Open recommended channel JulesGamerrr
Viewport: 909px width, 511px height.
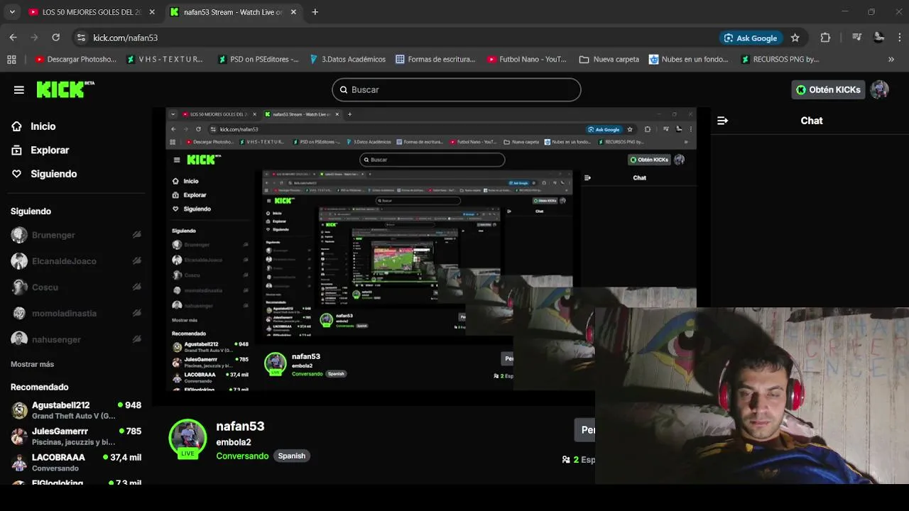(x=77, y=436)
